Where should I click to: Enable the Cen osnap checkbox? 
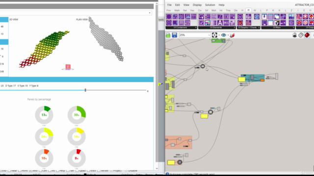coord(40,171)
